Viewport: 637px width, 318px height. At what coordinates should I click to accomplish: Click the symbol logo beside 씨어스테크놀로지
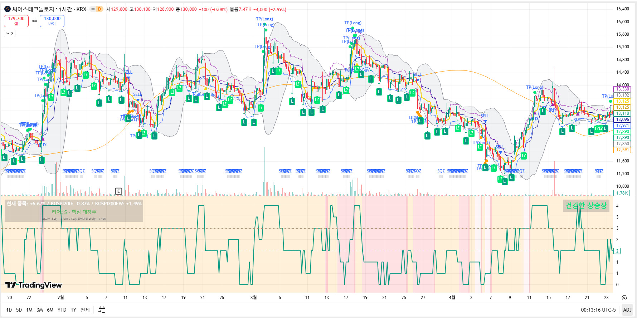pyautogui.click(x=8, y=9)
